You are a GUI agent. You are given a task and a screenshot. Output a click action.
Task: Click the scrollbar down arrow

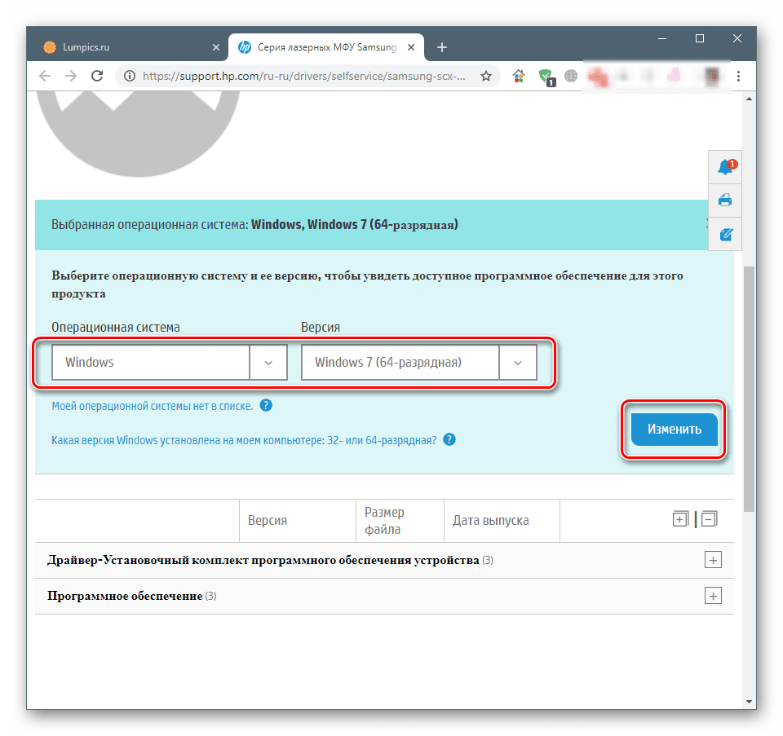click(749, 701)
